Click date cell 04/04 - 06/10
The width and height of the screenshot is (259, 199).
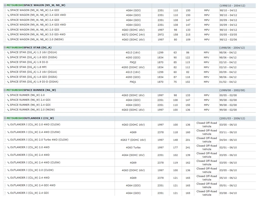coord(228,140)
